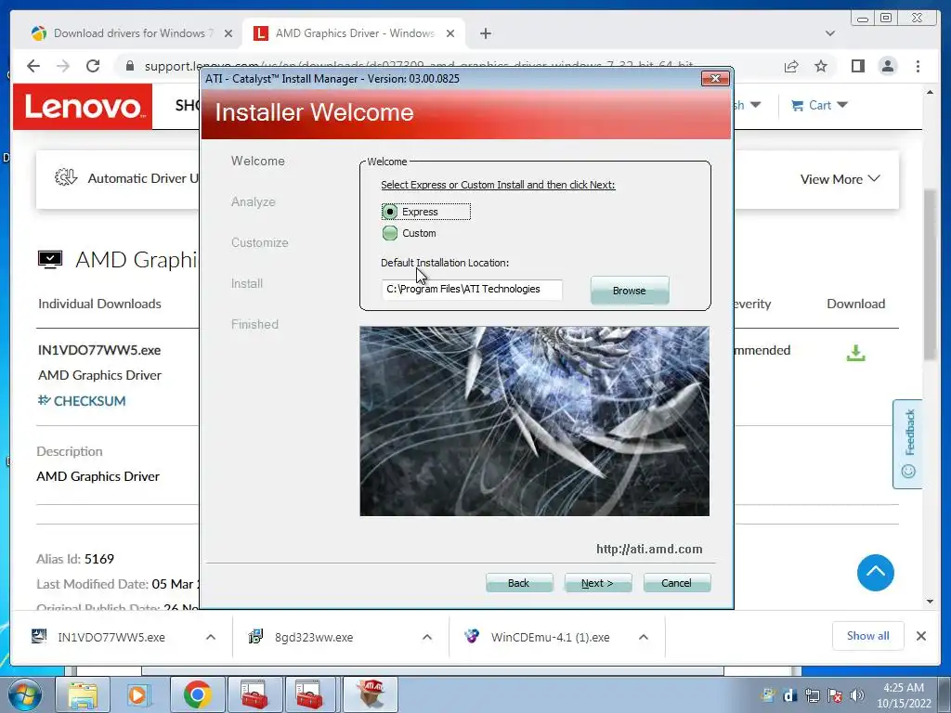
Task: Click the Individual Downloads heading
Action: pos(99,304)
